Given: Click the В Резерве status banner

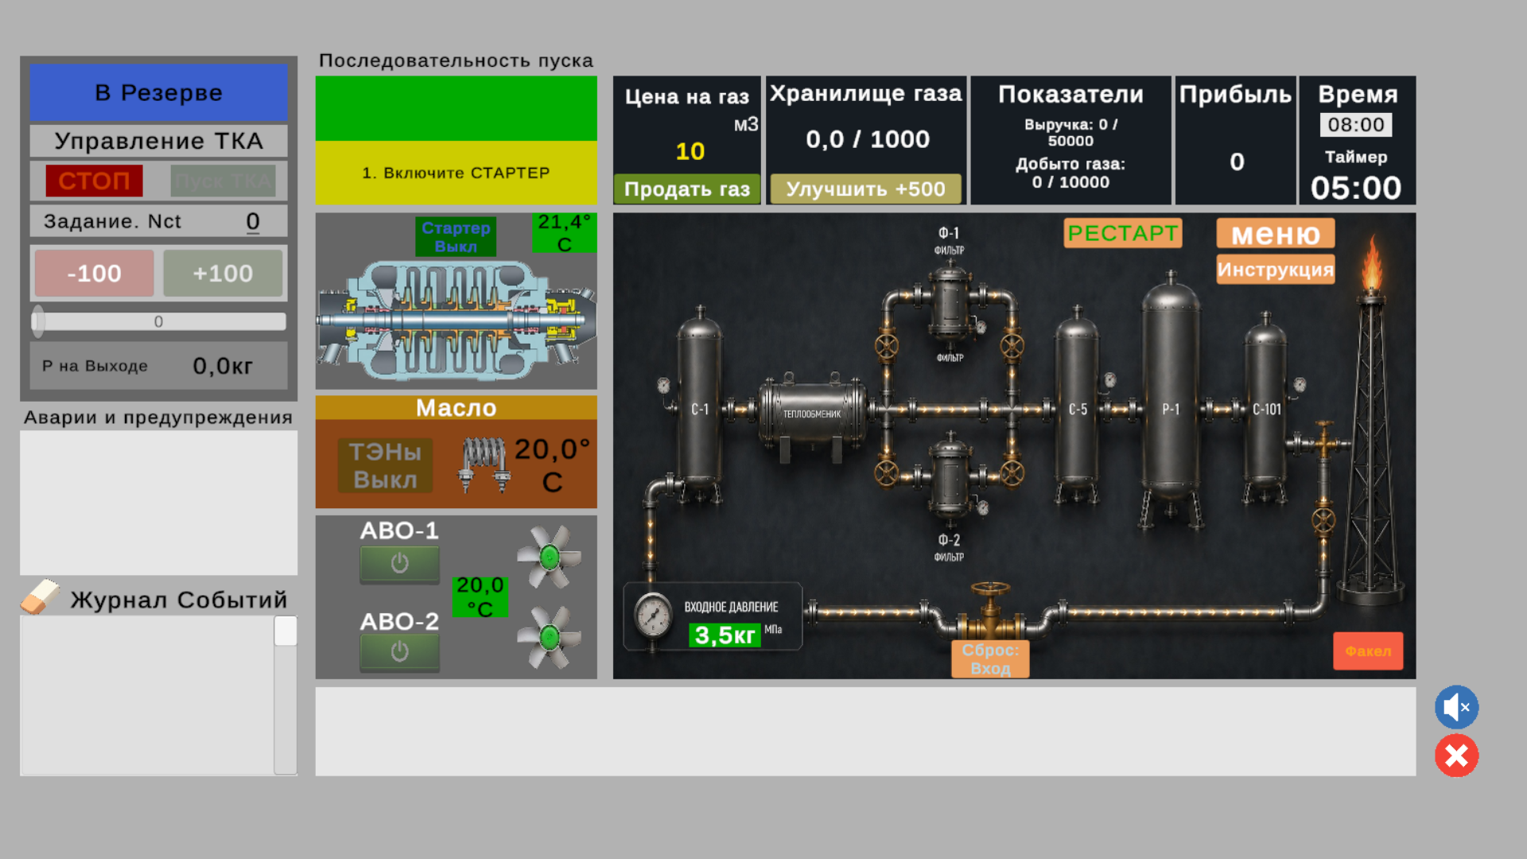Looking at the screenshot, I should [x=158, y=92].
